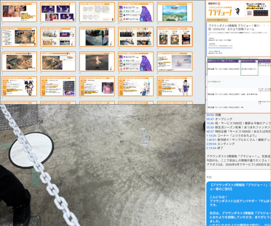Jump to the 00:00 待機 timestamp
271x226 pixels.
pyautogui.click(x=210, y=115)
